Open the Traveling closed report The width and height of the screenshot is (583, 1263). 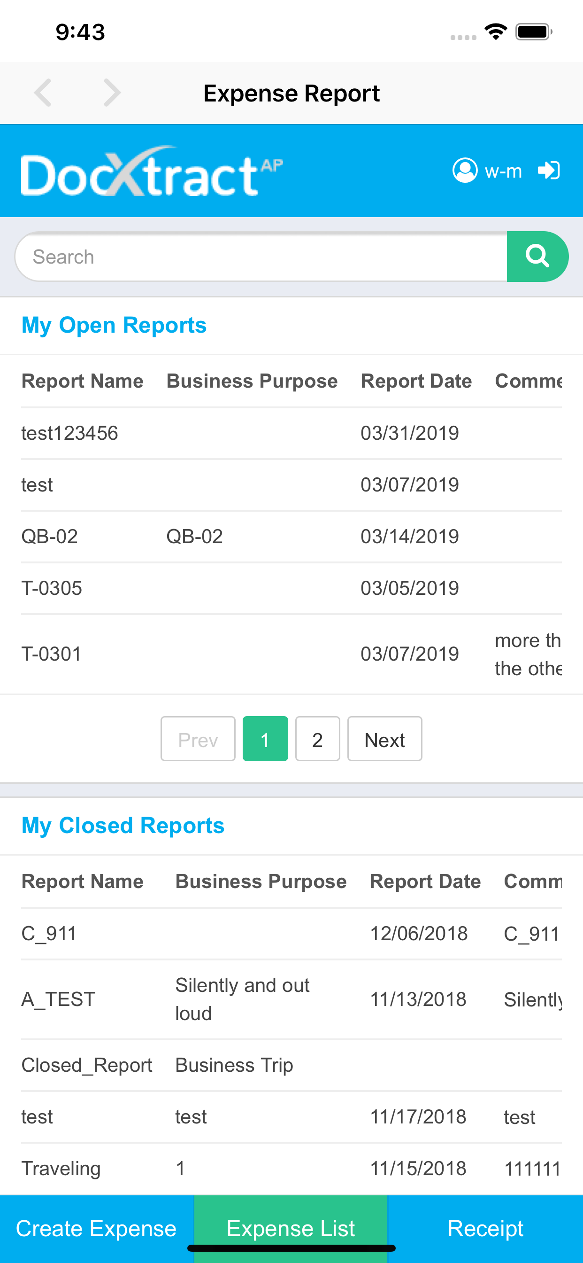point(61,1169)
